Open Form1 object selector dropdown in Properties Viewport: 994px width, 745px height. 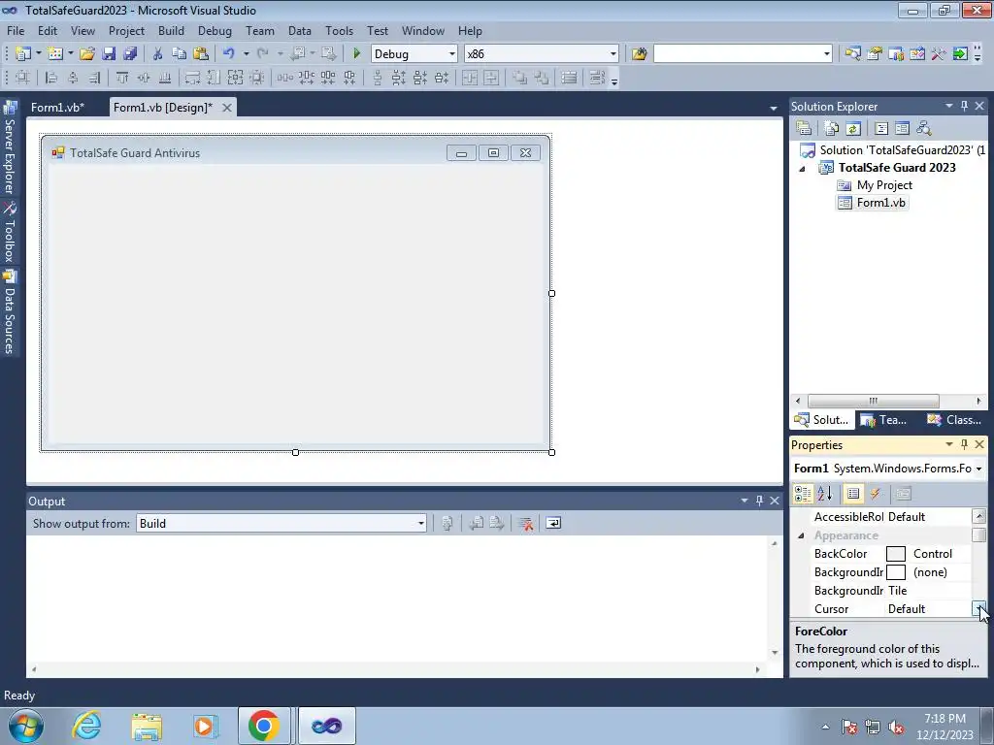[x=978, y=469]
